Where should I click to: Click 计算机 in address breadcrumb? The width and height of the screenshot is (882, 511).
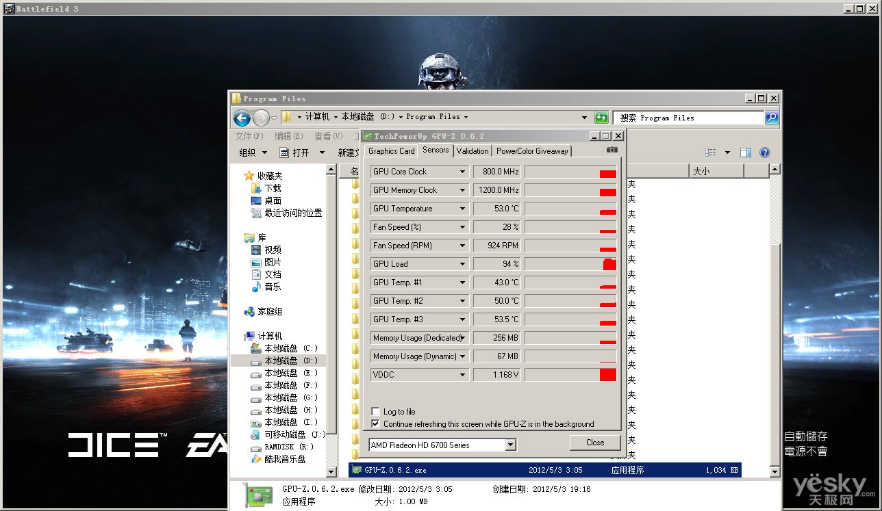[x=318, y=117]
